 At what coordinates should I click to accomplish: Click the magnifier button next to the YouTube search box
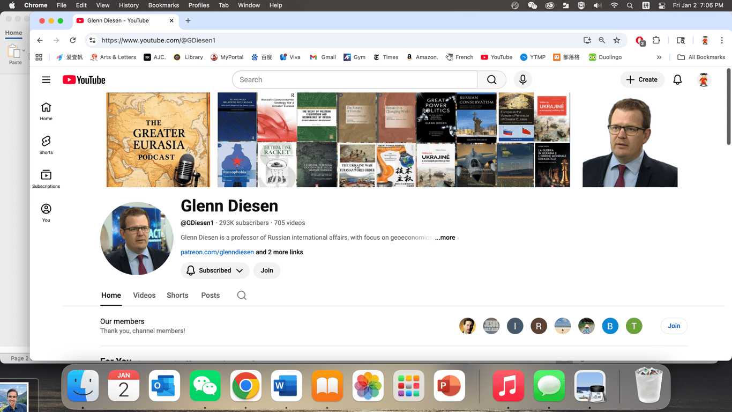491,80
